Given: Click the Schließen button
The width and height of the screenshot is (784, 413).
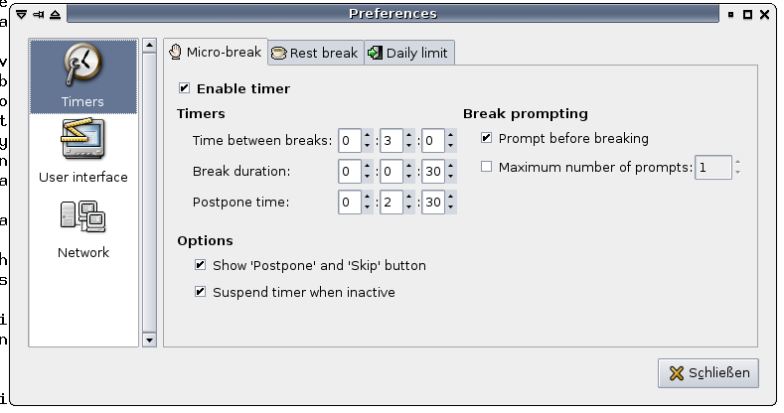Looking at the screenshot, I should click(707, 373).
